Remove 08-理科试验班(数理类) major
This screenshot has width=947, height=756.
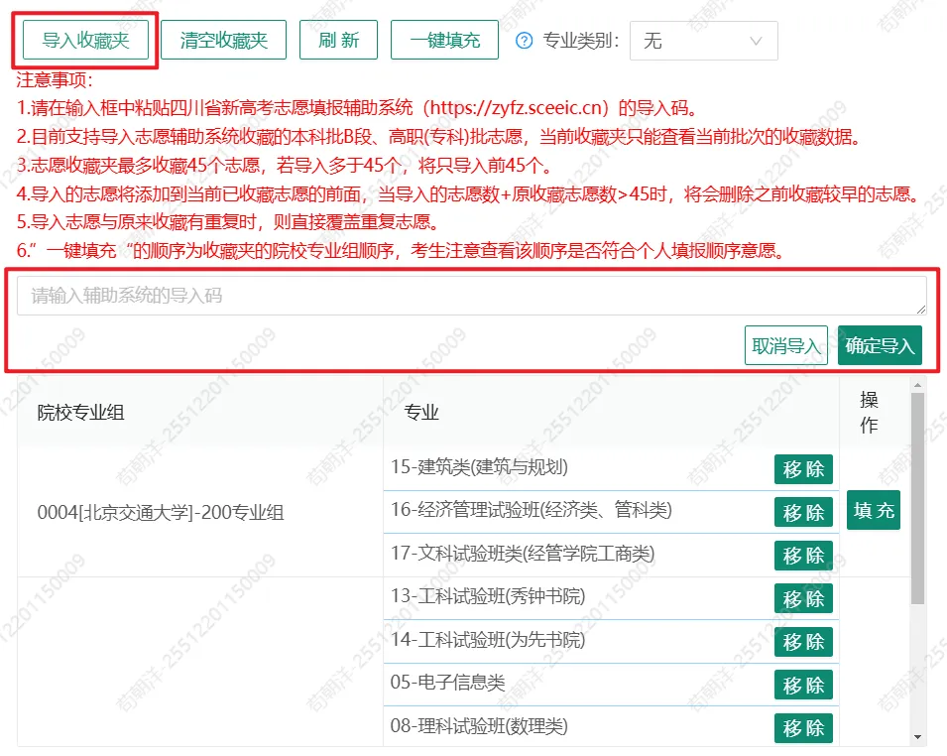tap(803, 728)
